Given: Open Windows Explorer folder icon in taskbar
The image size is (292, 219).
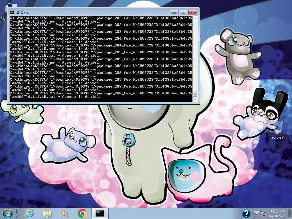Looking at the screenshot, I should [47, 213].
